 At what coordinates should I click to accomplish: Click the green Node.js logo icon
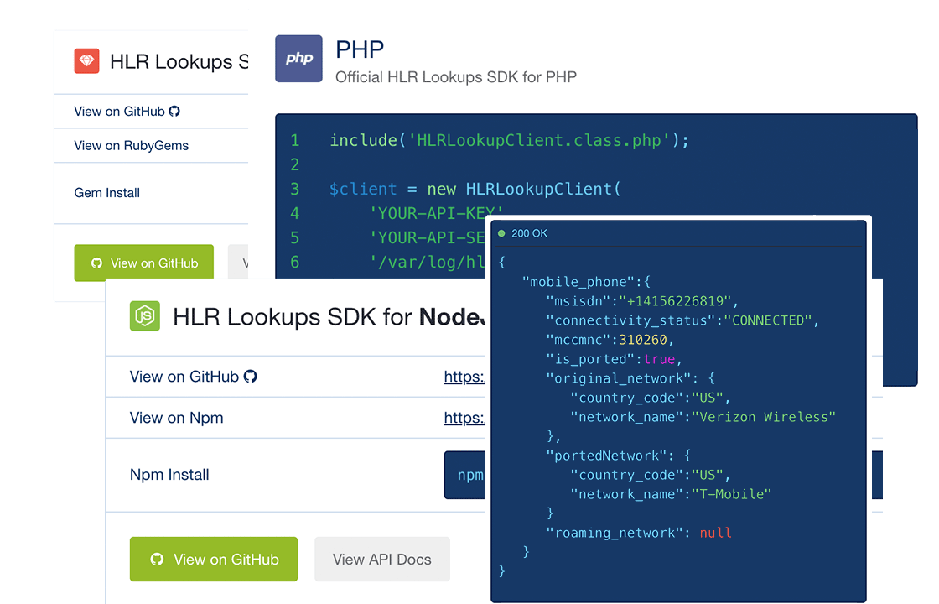(145, 315)
